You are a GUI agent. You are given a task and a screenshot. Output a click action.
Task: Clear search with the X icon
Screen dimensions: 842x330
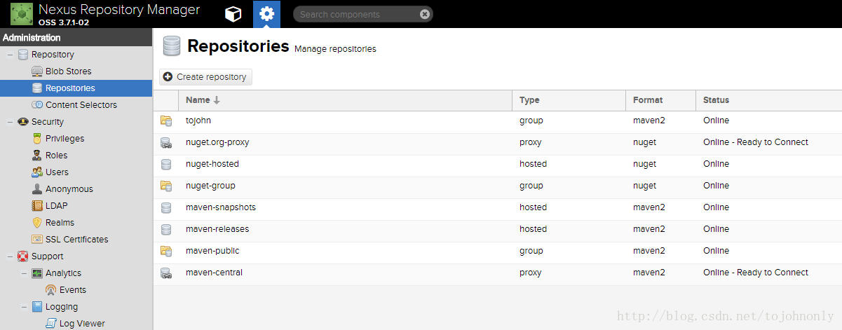(x=425, y=14)
